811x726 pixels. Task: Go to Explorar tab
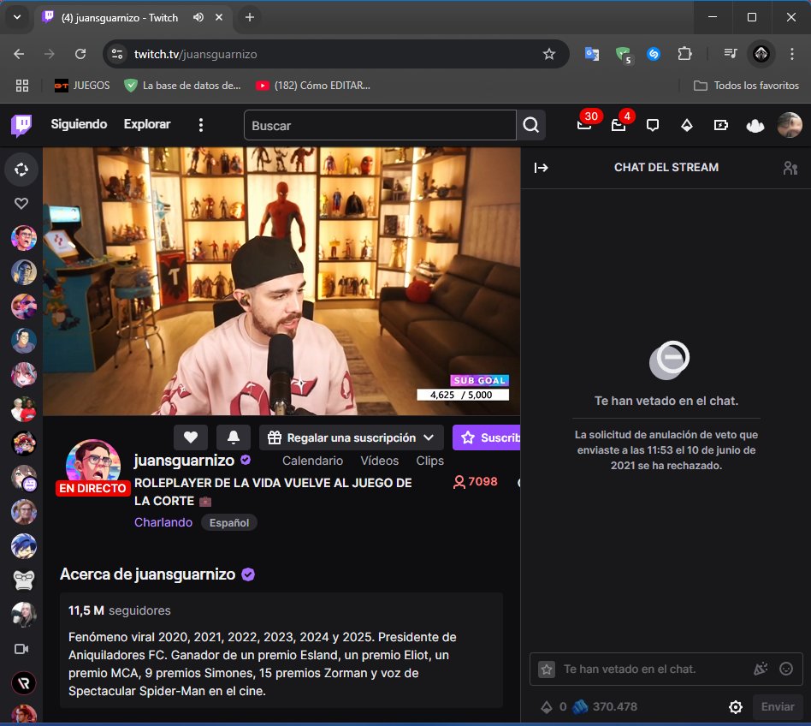point(147,124)
